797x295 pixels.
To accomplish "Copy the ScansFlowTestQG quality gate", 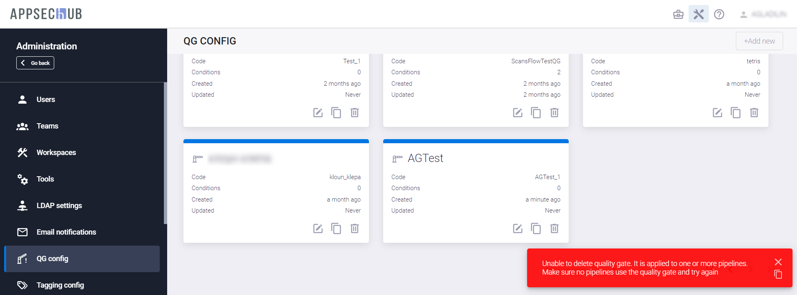I will click(x=536, y=113).
